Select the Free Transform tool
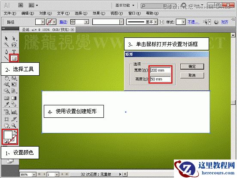This screenshot has height=178, width=237. pyautogui.click(x=14, y=84)
